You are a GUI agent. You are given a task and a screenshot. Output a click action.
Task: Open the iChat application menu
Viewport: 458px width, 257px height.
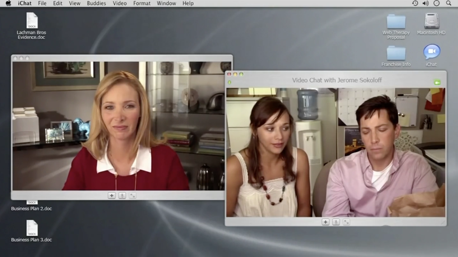click(x=25, y=3)
